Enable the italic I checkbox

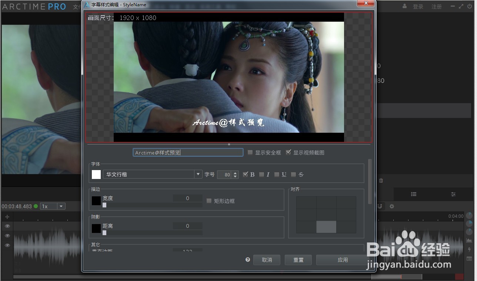tap(261, 175)
